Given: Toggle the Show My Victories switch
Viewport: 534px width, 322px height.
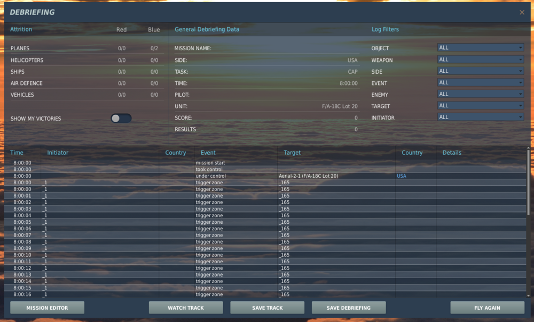Looking at the screenshot, I should (121, 118).
